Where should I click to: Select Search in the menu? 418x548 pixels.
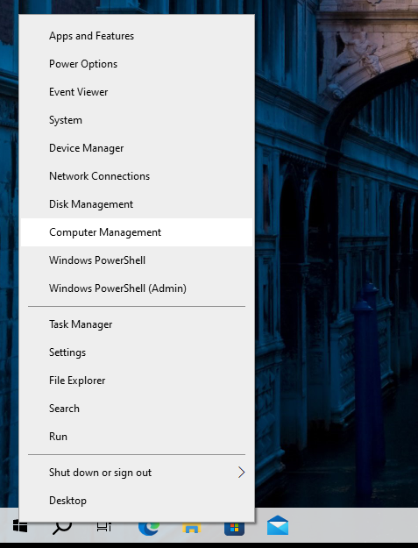coord(137,409)
